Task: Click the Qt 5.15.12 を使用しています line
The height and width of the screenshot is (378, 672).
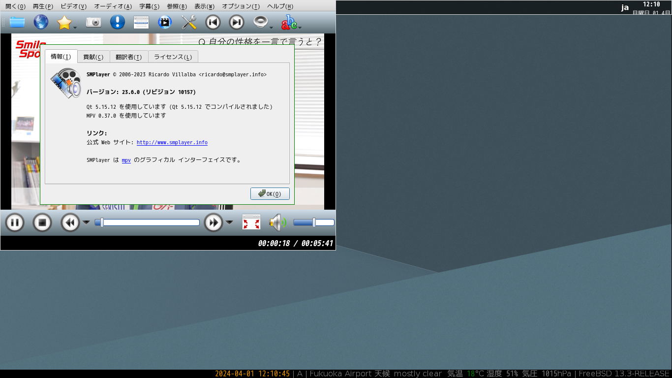Action: (x=180, y=107)
